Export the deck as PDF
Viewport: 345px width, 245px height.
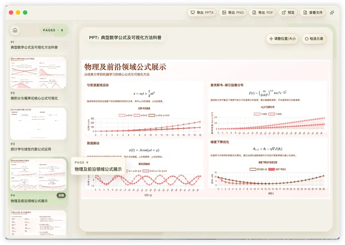263,12
